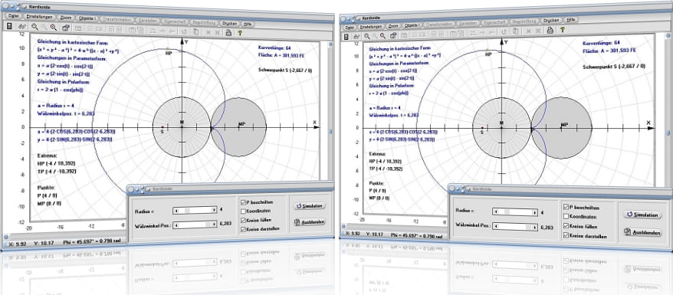The width and height of the screenshot is (673, 295).
Task: Click the camera snapshot icon in right window toolbar
Action: pos(392,35)
